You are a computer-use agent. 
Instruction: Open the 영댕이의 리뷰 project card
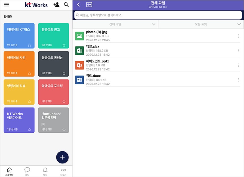click(19, 92)
